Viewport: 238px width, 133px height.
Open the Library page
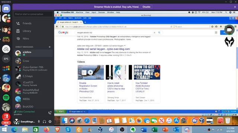tap(33, 31)
